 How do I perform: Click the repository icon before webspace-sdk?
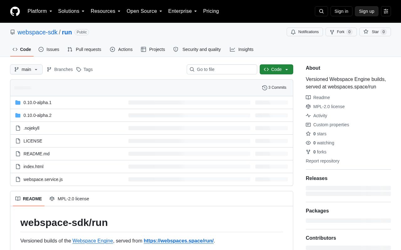pyautogui.click(x=13, y=32)
